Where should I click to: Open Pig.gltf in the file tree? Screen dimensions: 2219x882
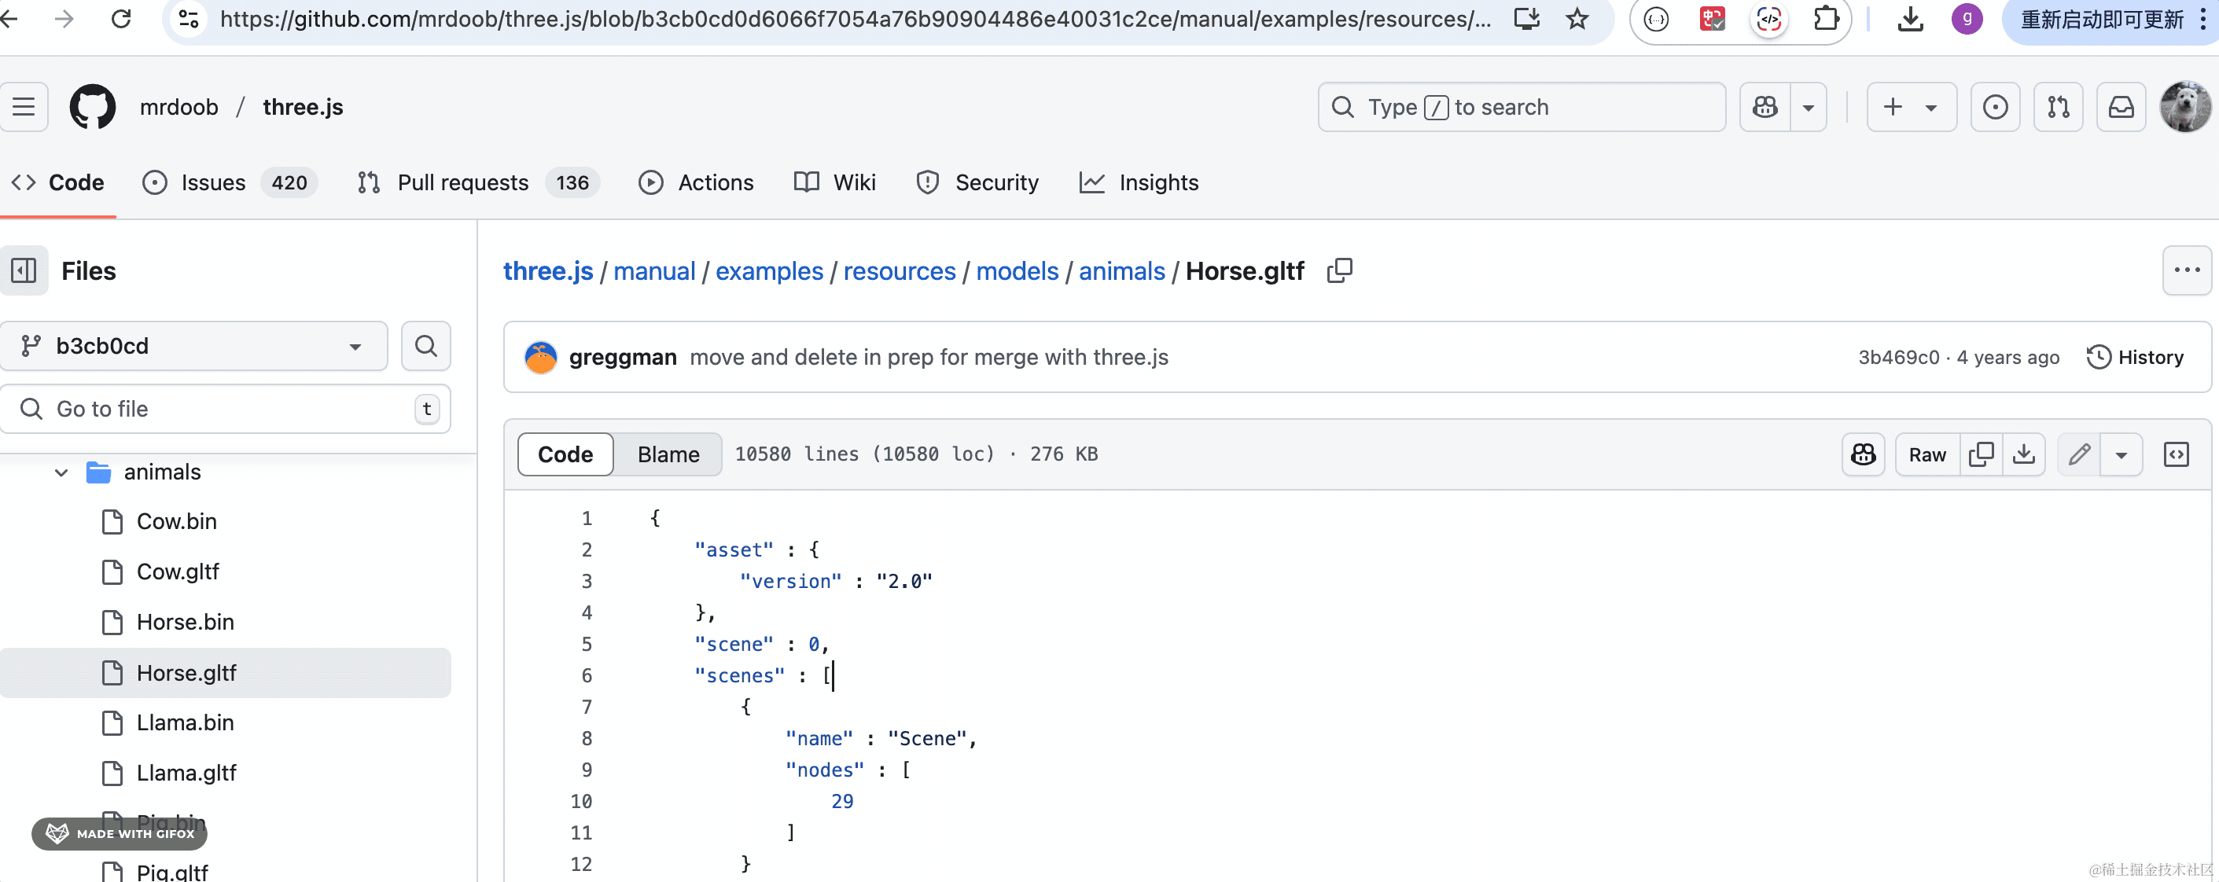point(172,871)
